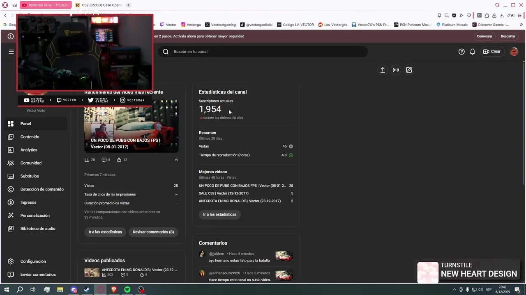Image resolution: width=526 pixels, height=295 pixels.
Task: Focus the 'Buscar en tu canal' search field
Action: 263,52
